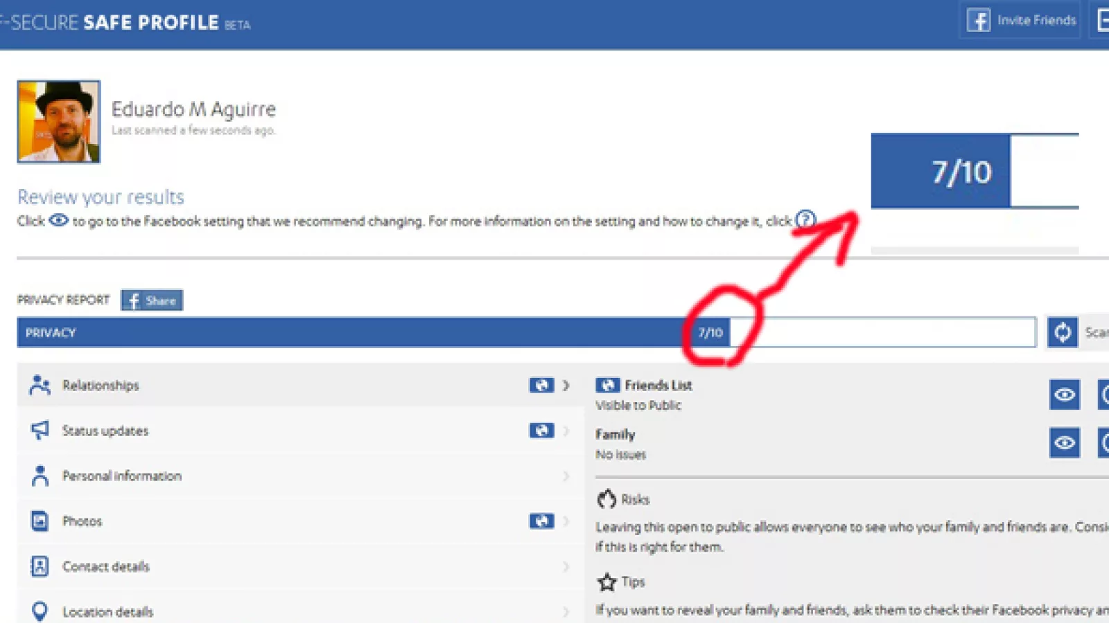Expand the Photos row chevron
Image resolution: width=1109 pixels, height=623 pixels.
click(x=566, y=521)
